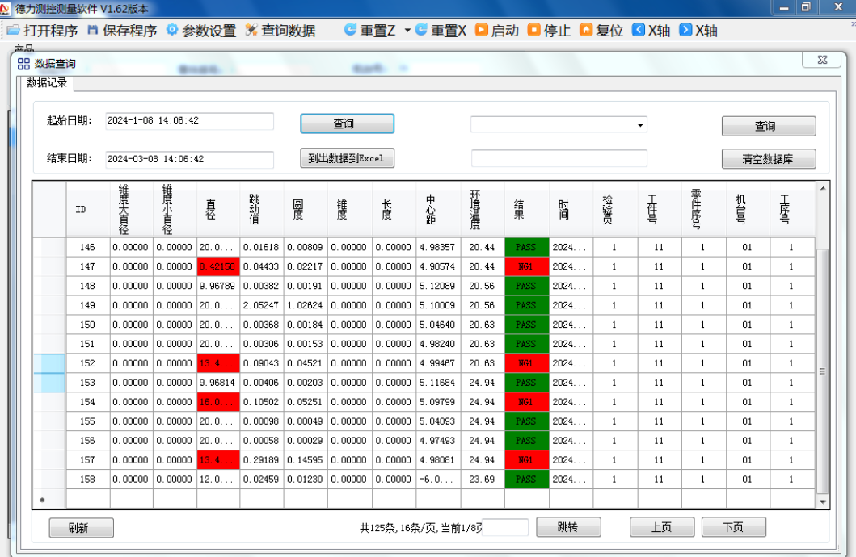Start measurement with the 启动 button
Screen dimensions: 856x557
click(x=482, y=31)
